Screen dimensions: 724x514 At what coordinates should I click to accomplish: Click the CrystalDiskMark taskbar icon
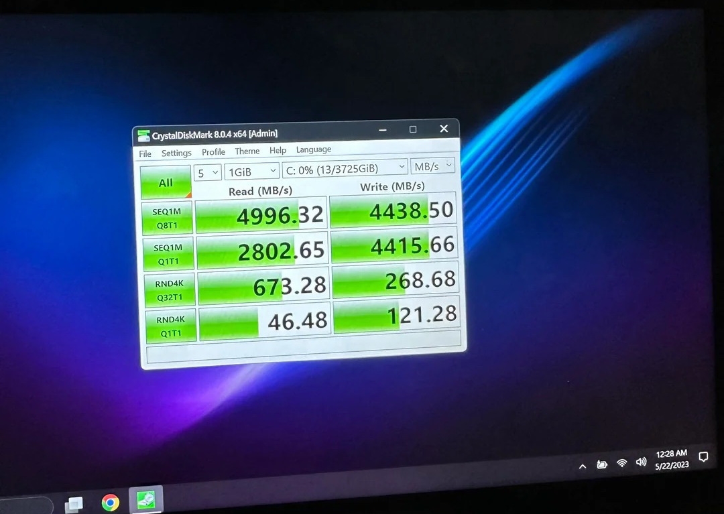[x=145, y=499]
